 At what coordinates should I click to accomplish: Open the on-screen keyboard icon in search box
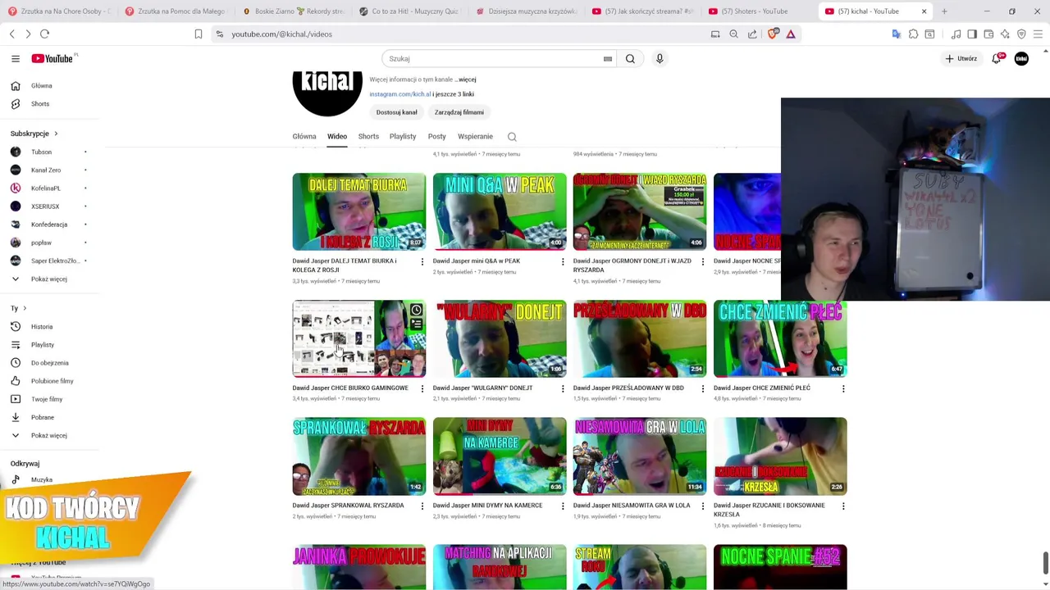608,59
